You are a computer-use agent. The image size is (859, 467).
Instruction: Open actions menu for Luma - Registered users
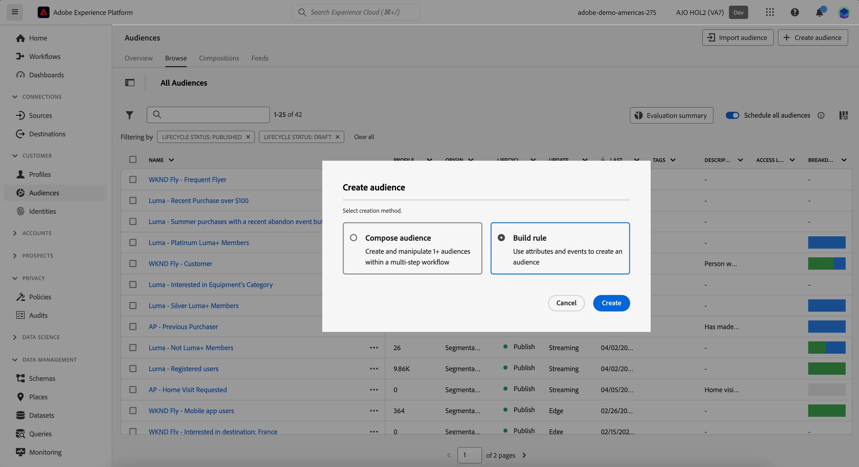tap(374, 369)
